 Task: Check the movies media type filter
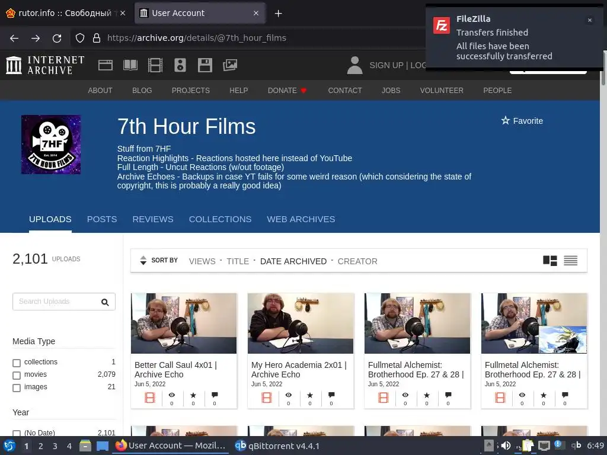click(17, 375)
